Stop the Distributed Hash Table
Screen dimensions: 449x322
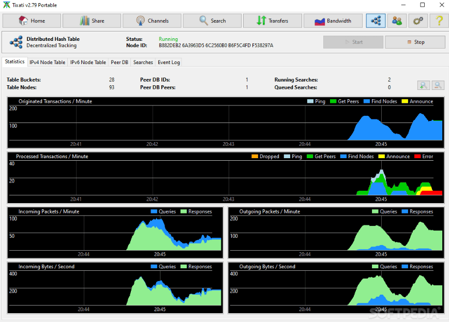[x=415, y=42]
